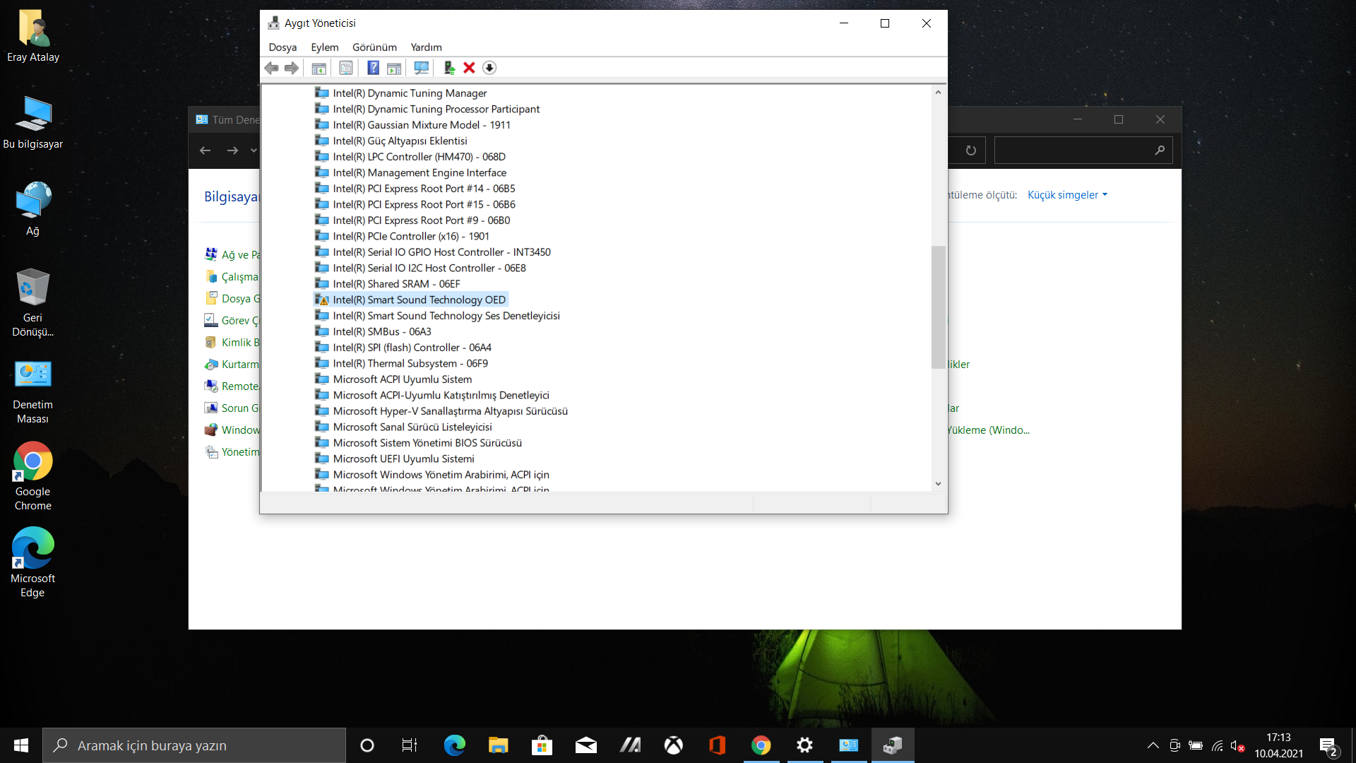Click the Update driver toolbar icon

tap(449, 68)
